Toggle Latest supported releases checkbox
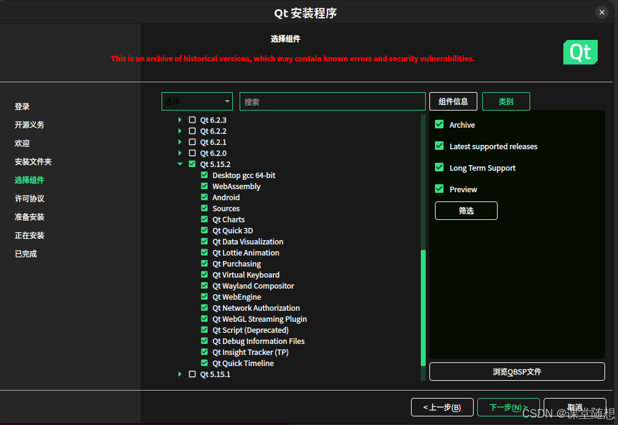The image size is (618, 425). pos(439,146)
